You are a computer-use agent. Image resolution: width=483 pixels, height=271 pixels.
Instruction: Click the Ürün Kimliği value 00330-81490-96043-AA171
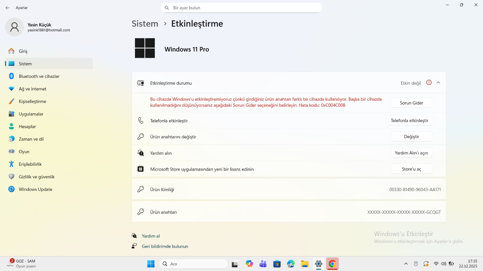click(x=415, y=190)
